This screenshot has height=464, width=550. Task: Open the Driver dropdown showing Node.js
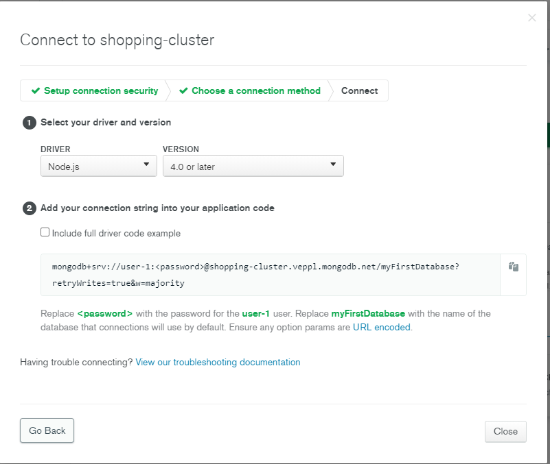coord(99,166)
